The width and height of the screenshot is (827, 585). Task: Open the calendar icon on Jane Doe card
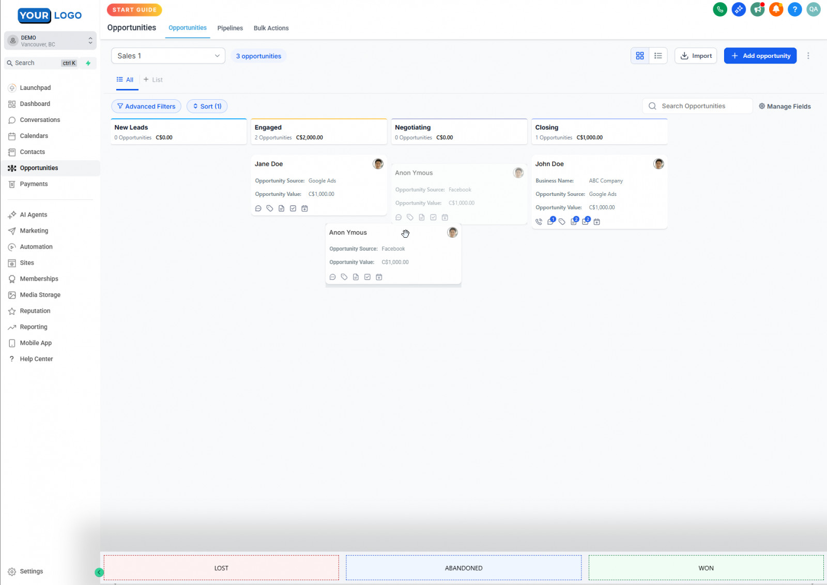tap(304, 208)
